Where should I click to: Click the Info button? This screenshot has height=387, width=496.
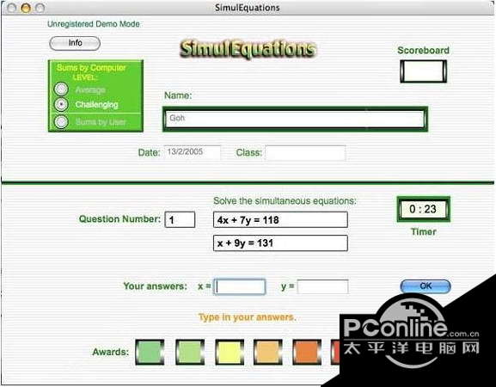click(75, 43)
